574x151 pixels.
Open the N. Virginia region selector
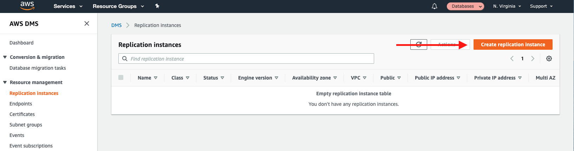(507, 6)
